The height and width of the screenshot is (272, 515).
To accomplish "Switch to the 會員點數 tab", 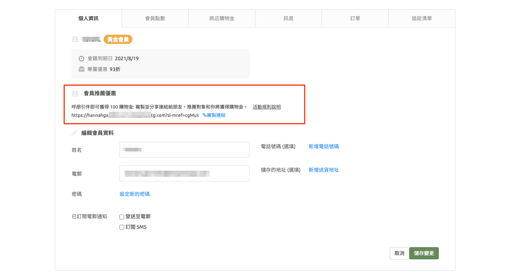I will pos(155,18).
